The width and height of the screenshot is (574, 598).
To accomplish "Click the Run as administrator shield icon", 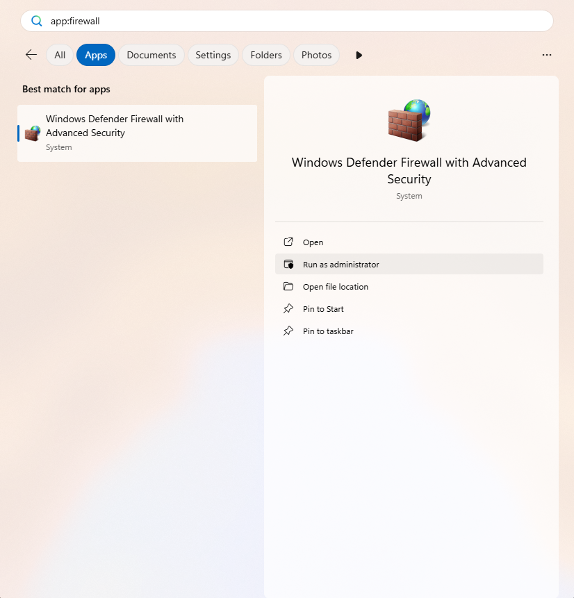I will click(x=288, y=265).
